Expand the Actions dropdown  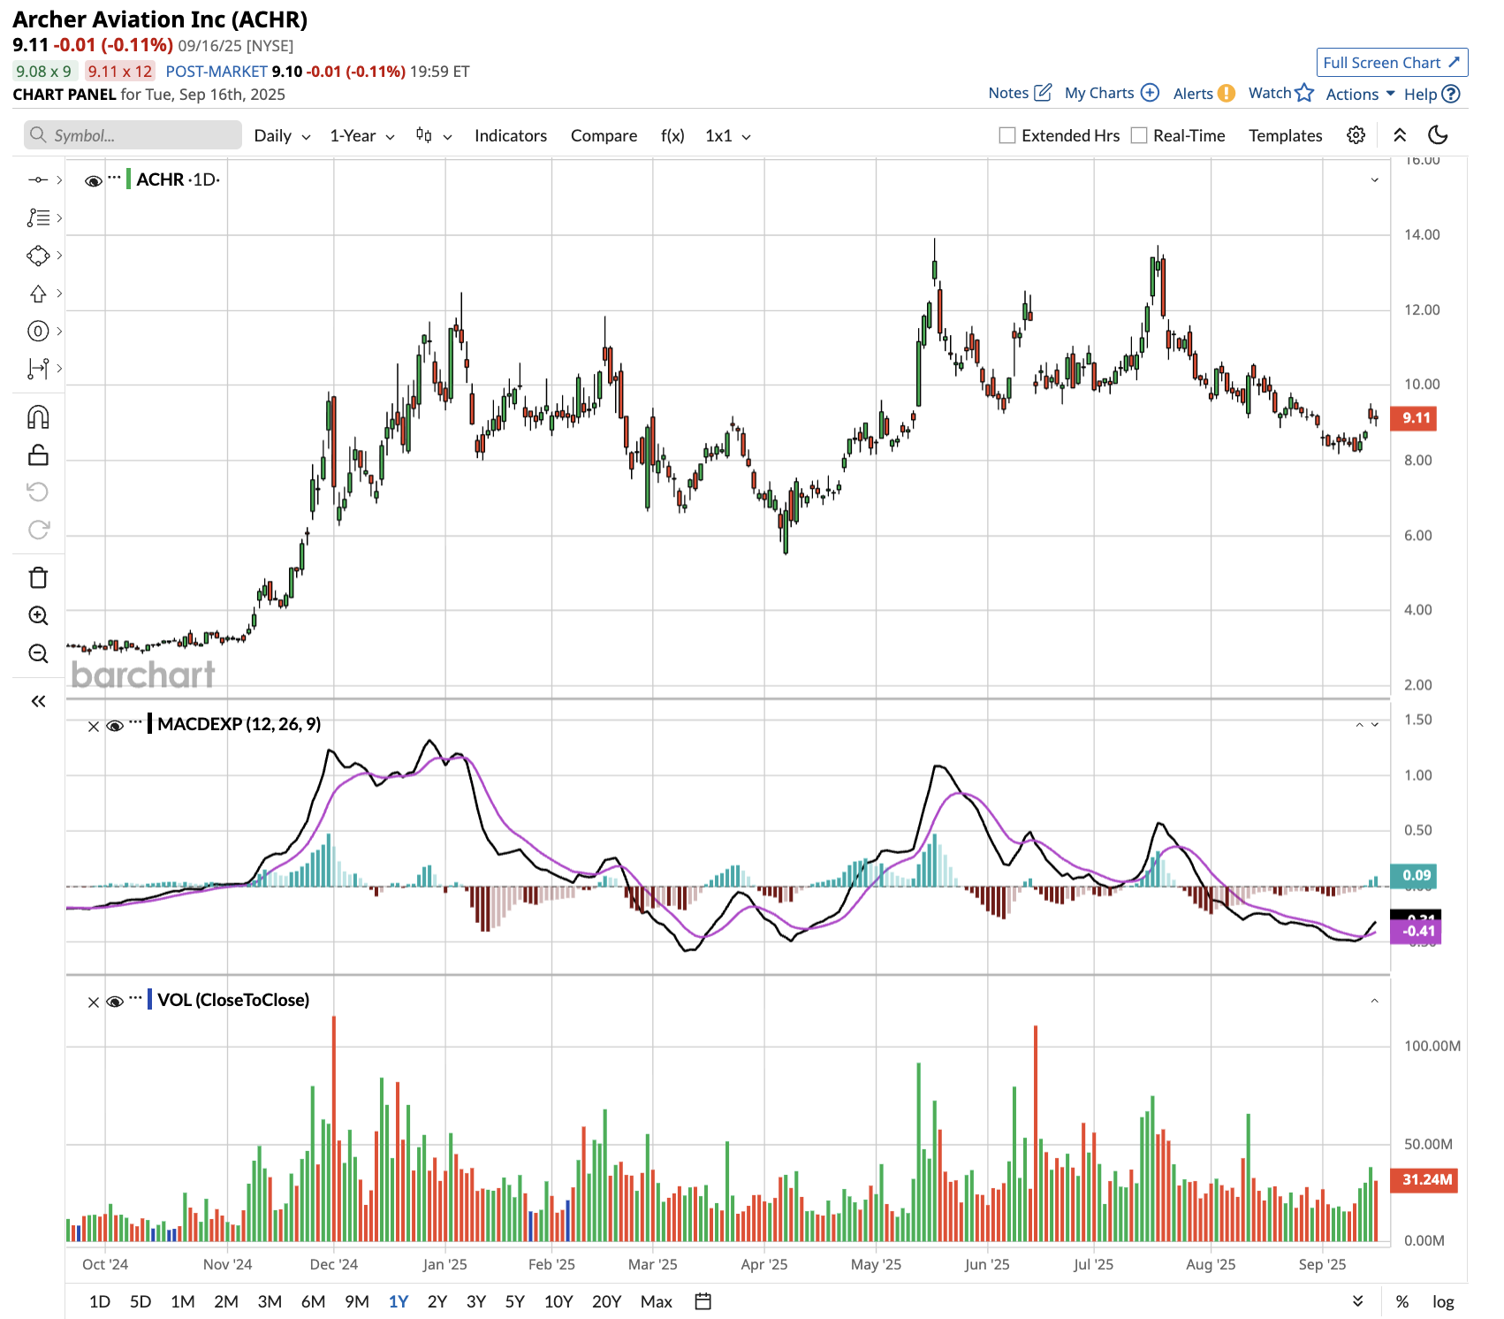(x=1360, y=94)
